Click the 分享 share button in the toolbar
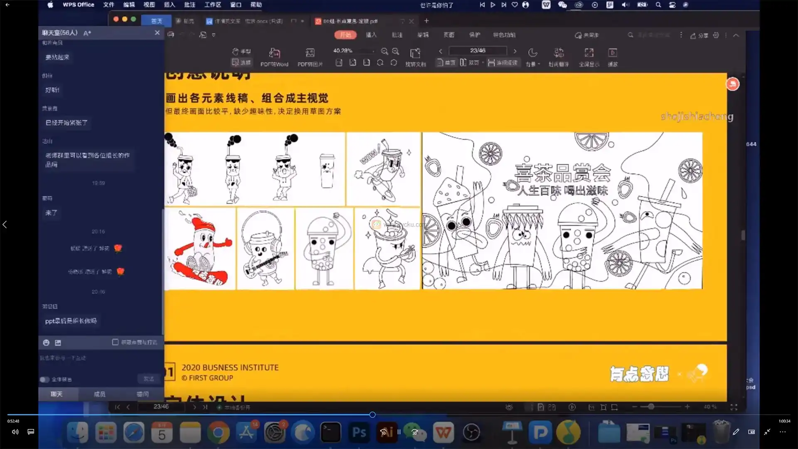This screenshot has height=449, width=798. [x=699, y=35]
